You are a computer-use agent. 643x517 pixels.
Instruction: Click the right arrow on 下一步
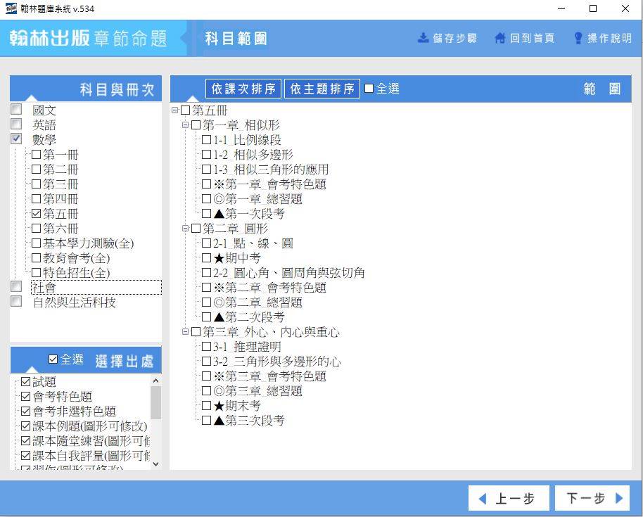coord(619,498)
